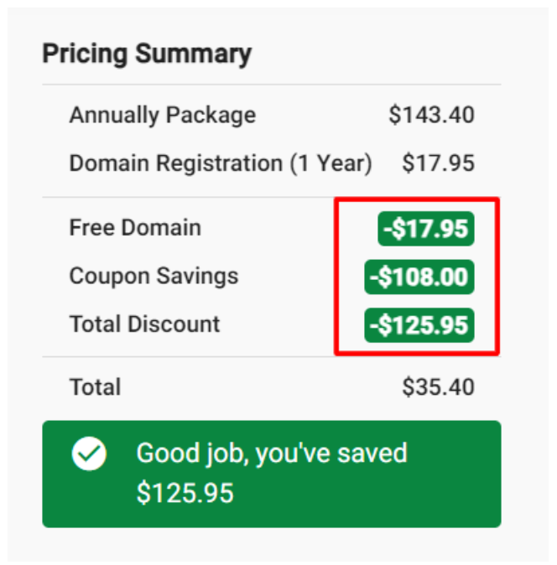Click the $125.95 amount in the banner
557x565 pixels.
(x=185, y=493)
